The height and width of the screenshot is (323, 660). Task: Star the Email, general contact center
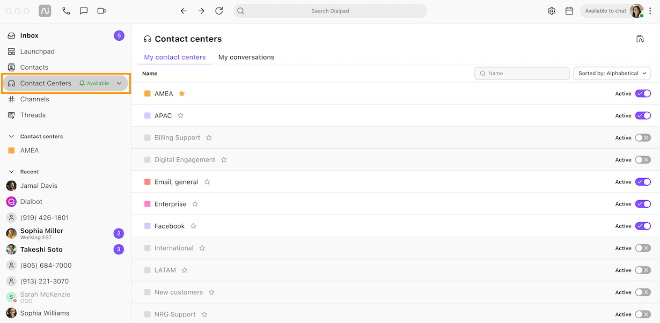(x=207, y=182)
